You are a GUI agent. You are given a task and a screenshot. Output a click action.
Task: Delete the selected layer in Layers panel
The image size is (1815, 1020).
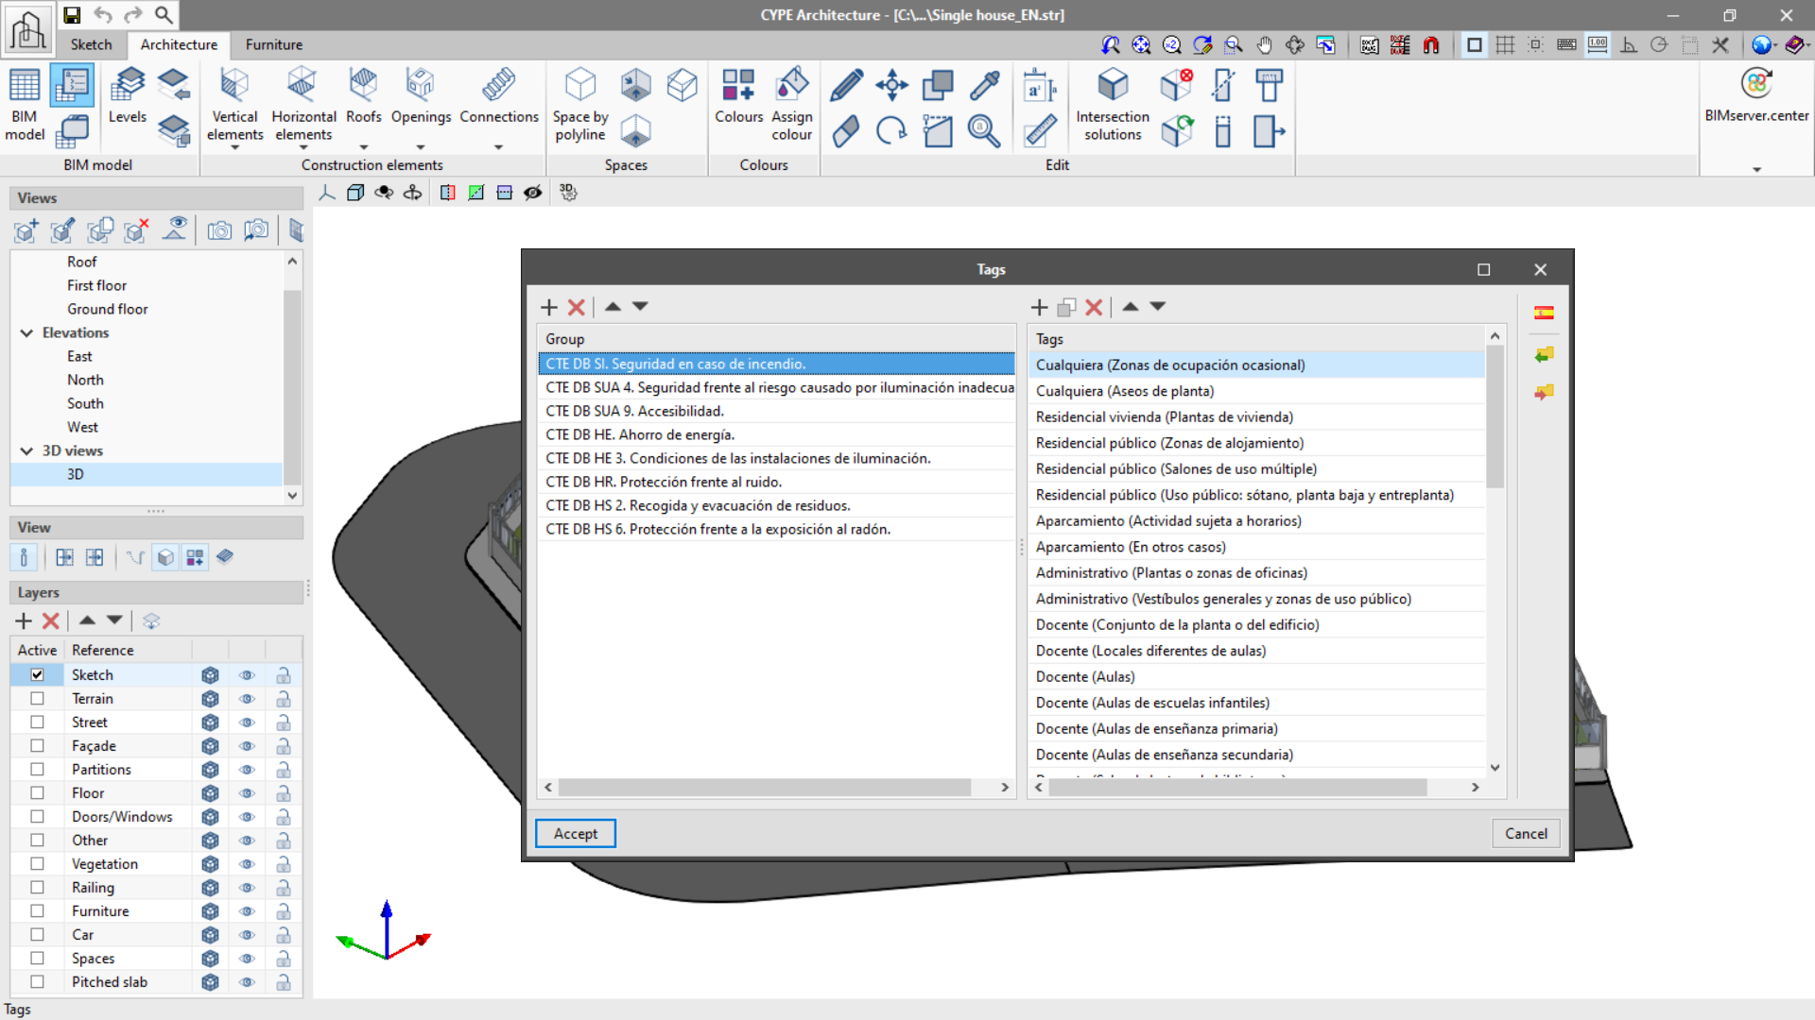pyautogui.click(x=51, y=620)
